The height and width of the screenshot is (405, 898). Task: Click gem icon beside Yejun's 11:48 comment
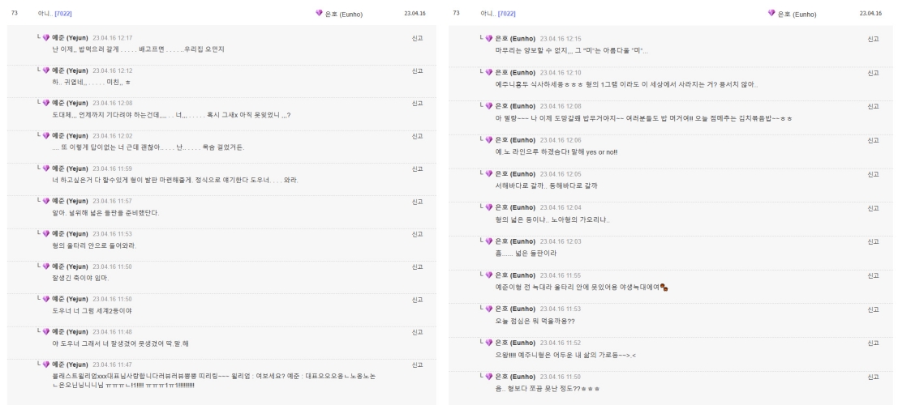(45, 331)
